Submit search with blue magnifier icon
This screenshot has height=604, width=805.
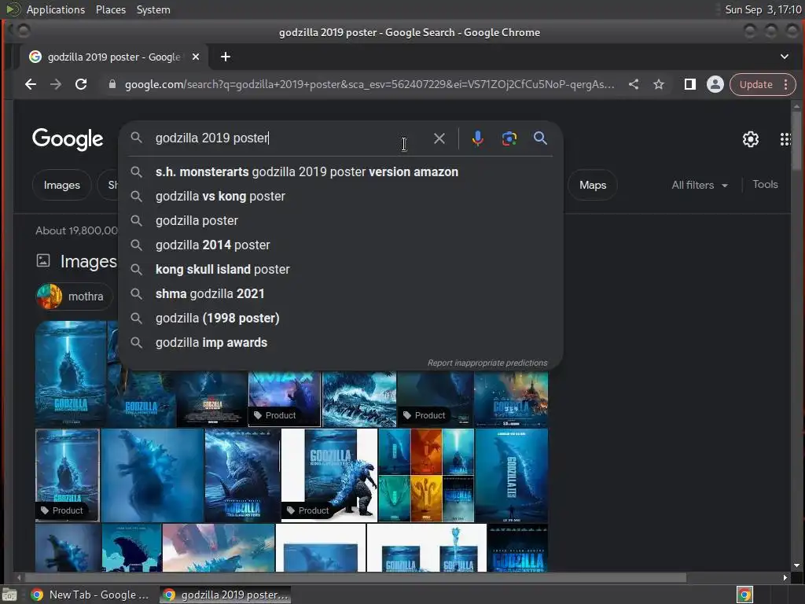(x=540, y=138)
